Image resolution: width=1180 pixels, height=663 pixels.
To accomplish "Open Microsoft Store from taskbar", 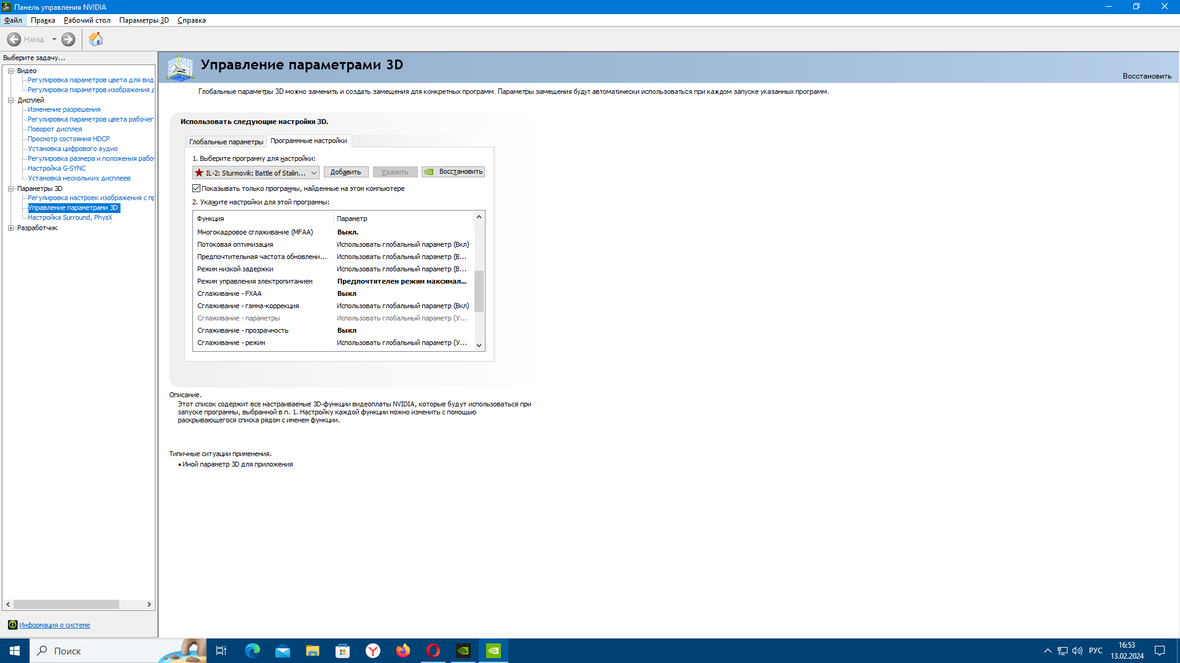I will click(342, 651).
